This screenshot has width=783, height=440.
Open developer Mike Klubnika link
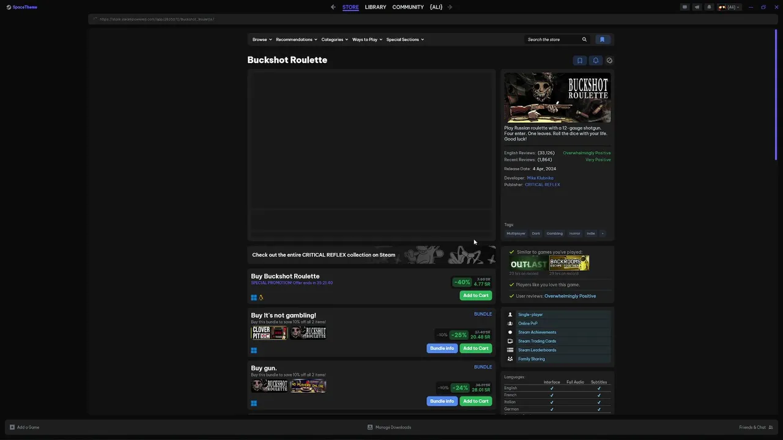pyautogui.click(x=540, y=178)
